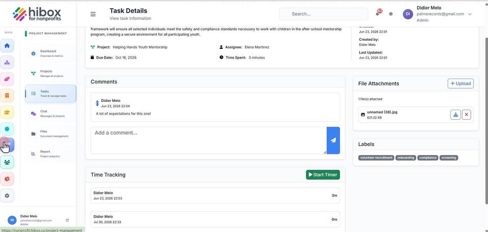Click comment author avatar next to Didier Melo
Viewport: 488px width, 232px height.
pyautogui.click(x=97, y=103)
